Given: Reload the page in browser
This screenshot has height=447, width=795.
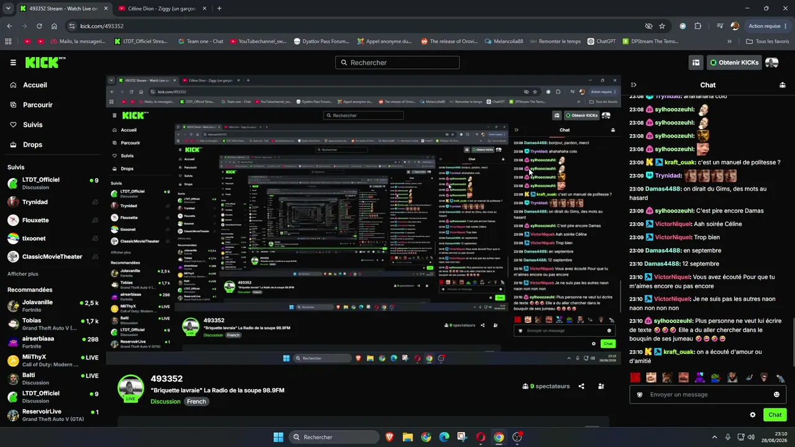Looking at the screenshot, I should point(39,26).
